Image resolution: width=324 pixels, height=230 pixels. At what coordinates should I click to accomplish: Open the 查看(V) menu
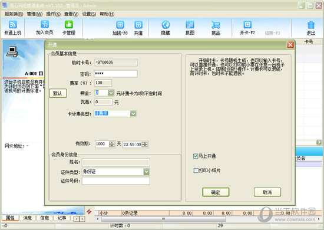tap(71, 14)
